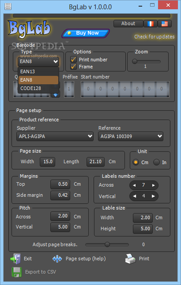
Task: Click the BgLab logo
Action: tap(29, 29)
